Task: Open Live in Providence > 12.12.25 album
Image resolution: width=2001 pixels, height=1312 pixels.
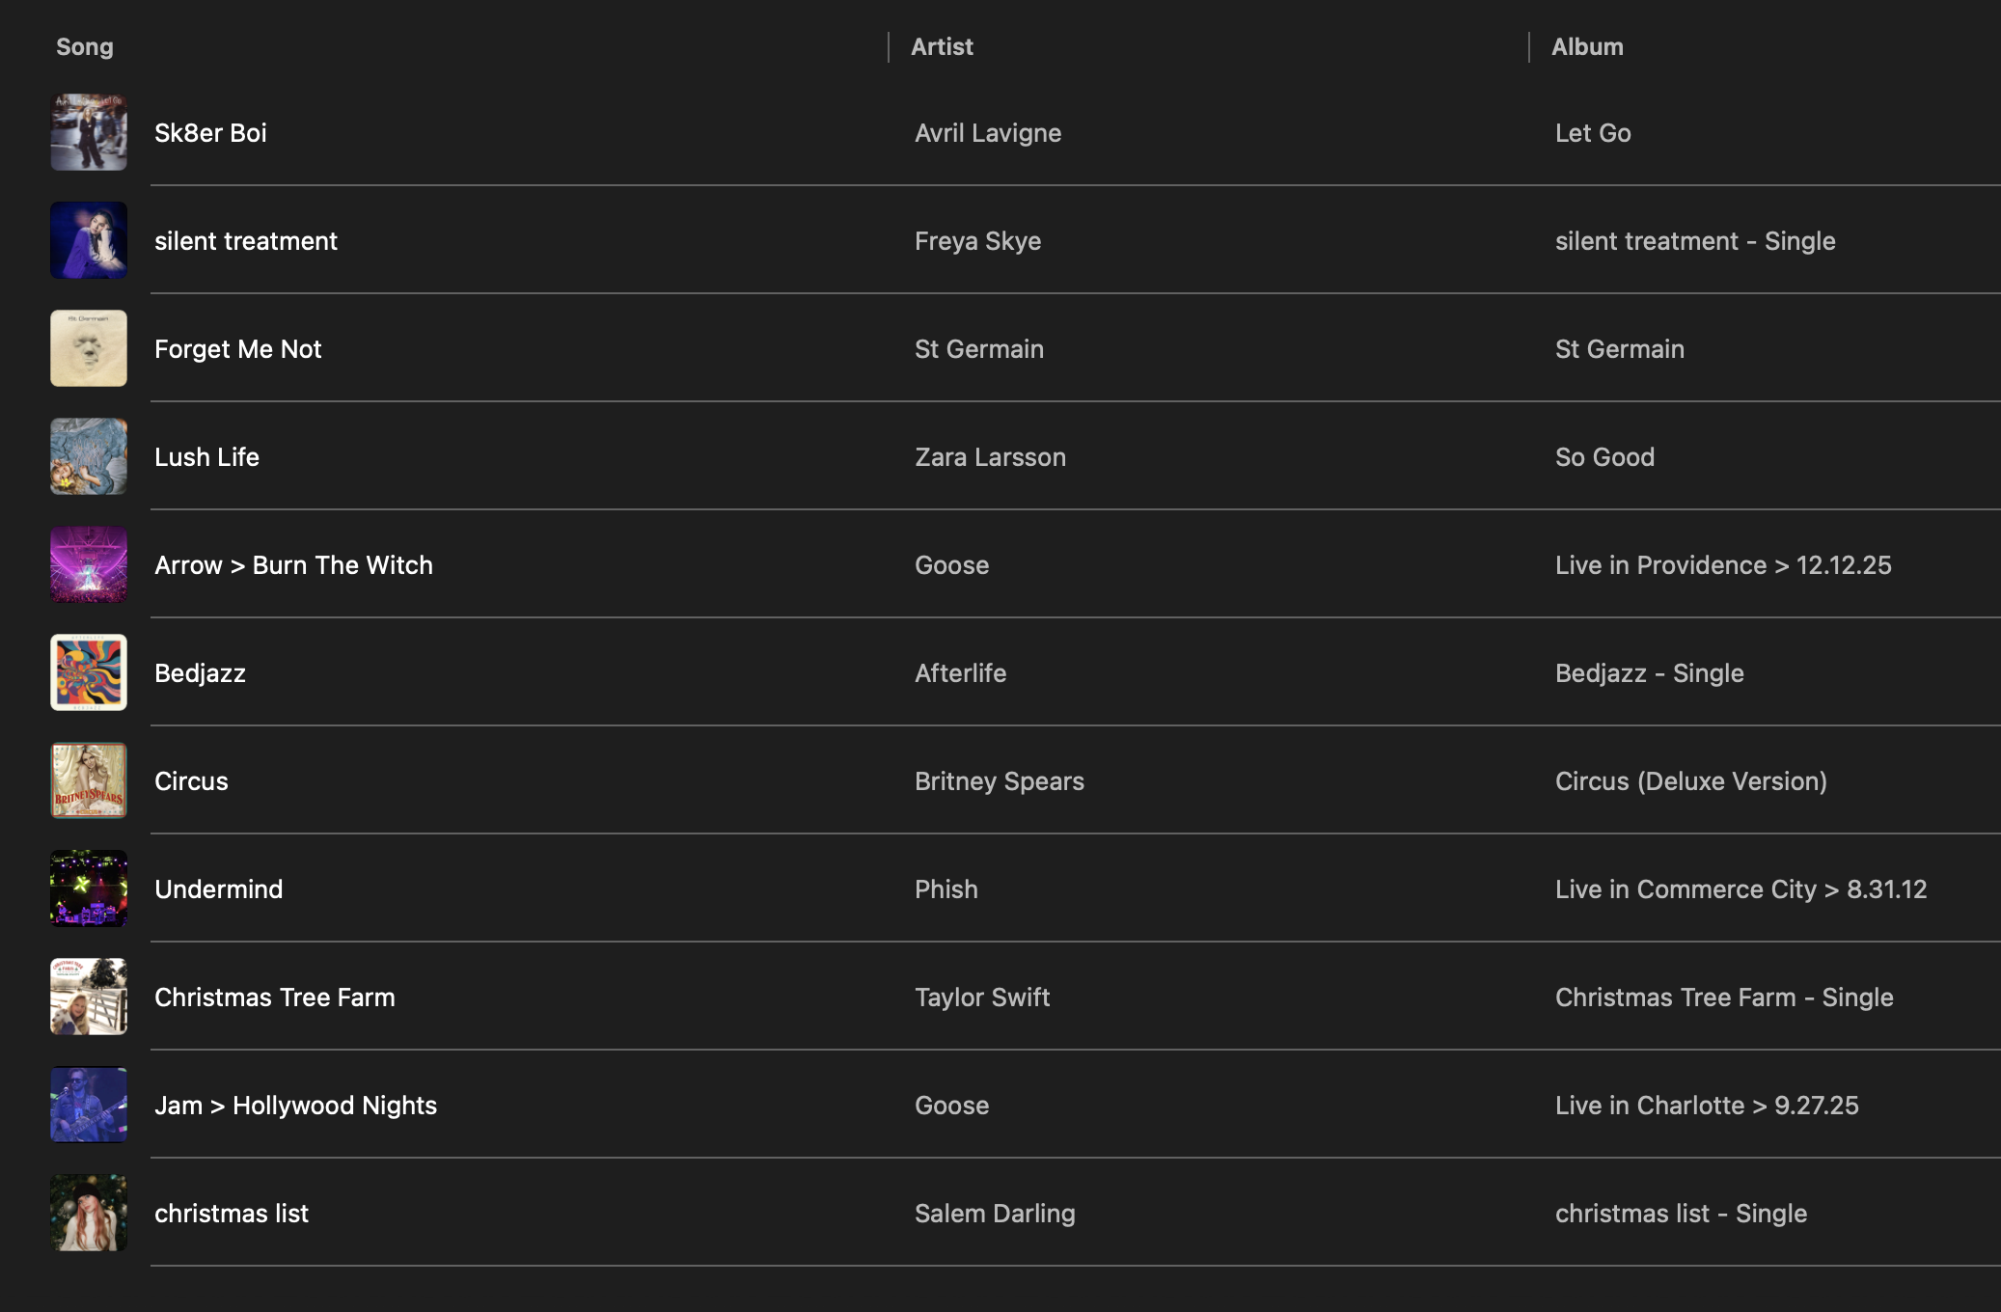Action: click(1722, 565)
